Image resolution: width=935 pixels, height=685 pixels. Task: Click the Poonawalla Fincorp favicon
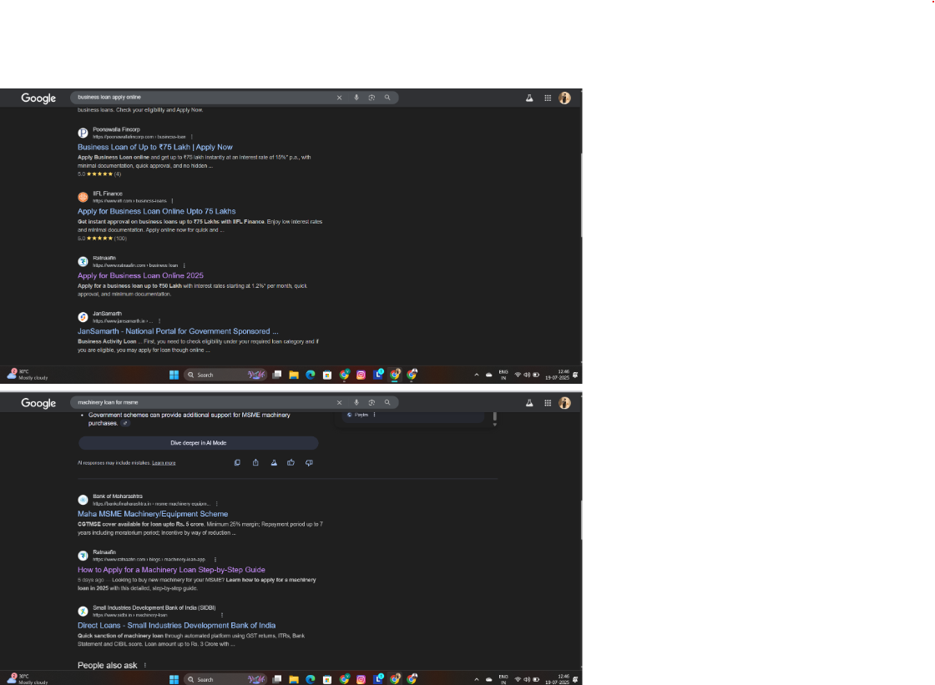point(83,133)
